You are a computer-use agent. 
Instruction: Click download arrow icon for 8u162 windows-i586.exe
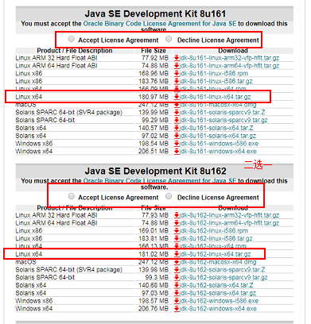pos(177,301)
